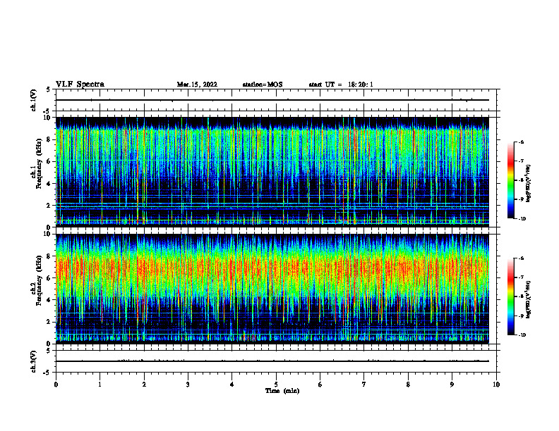Click the ch.2 frequency axis "2" tick
Image resolution: width=559 pixels, height=431 pixels.
point(49,322)
